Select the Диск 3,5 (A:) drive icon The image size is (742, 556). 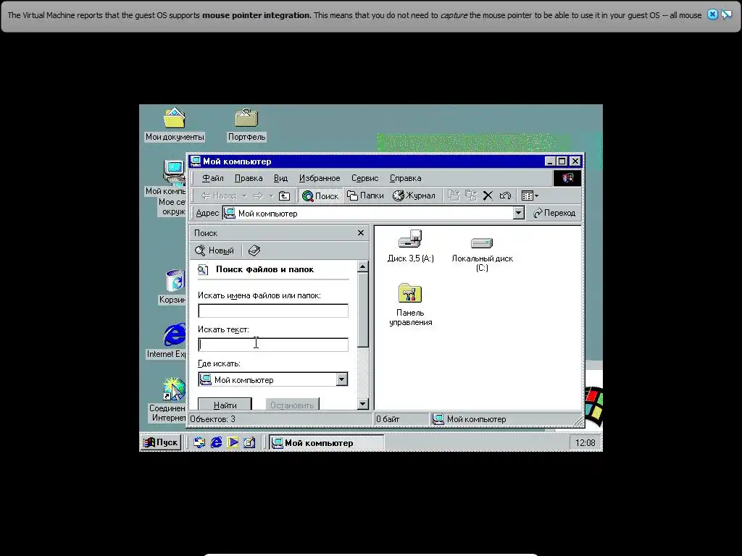410,246
